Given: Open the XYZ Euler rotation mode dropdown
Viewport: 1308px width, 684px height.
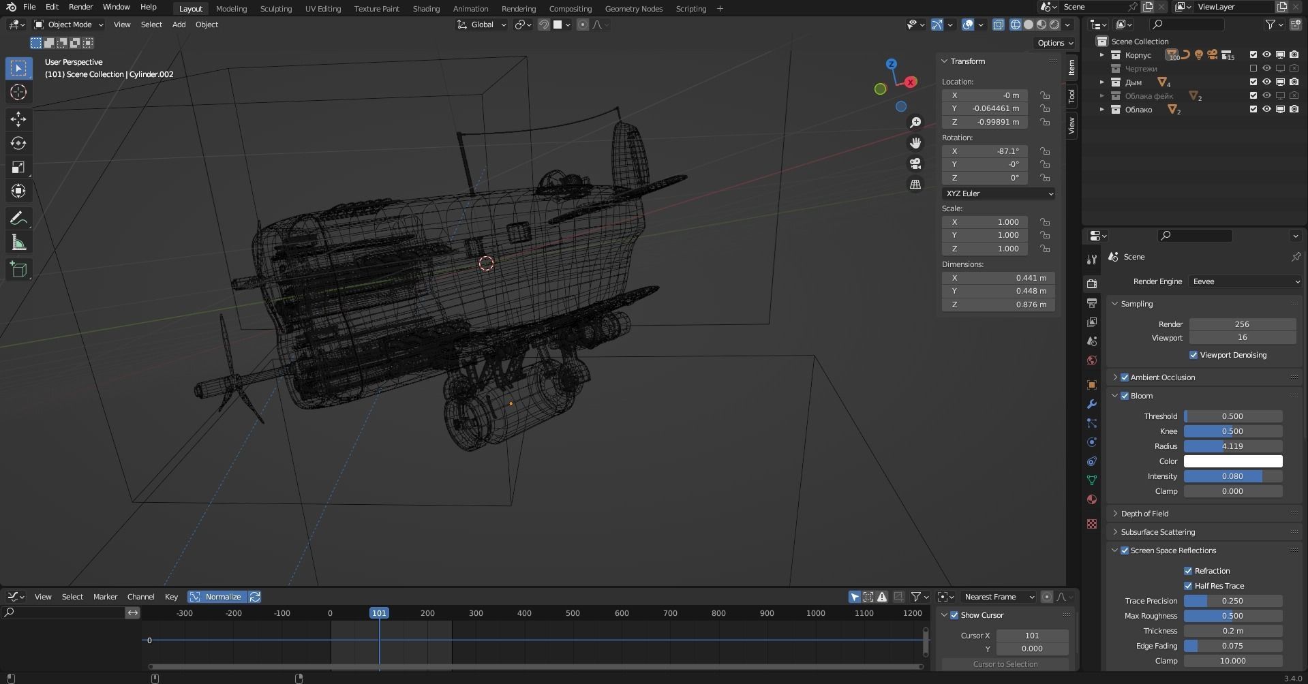Looking at the screenshot, I should tap(999, 193).
